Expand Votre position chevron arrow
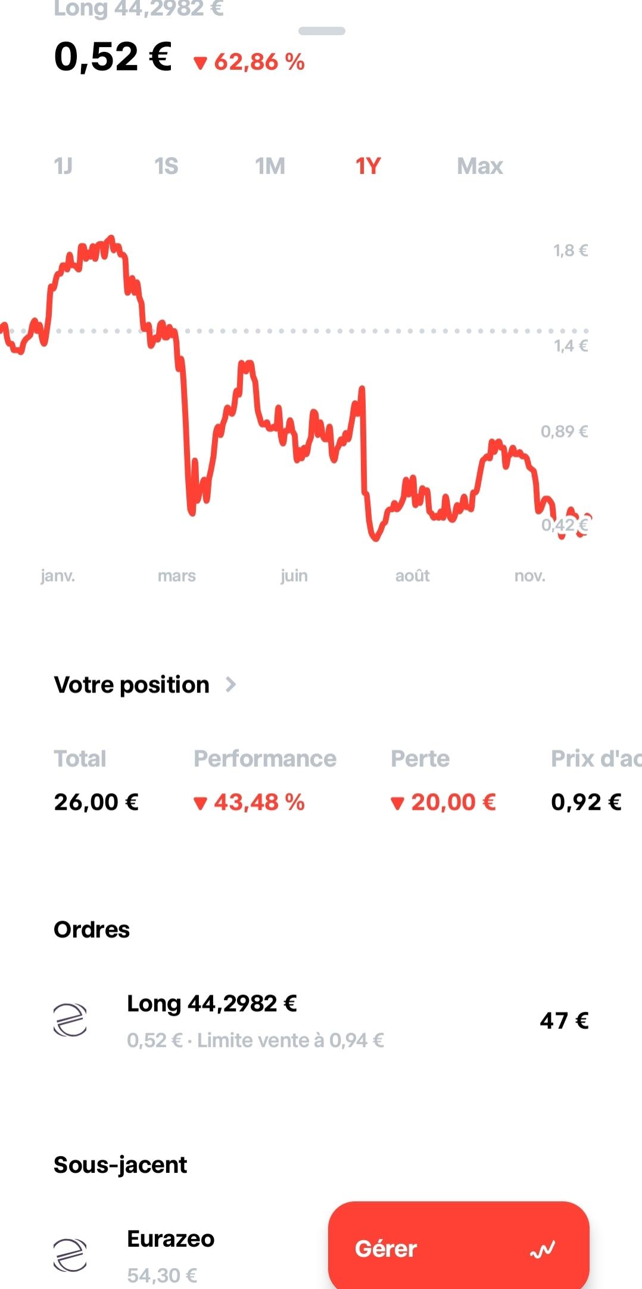 coord(231,685)
